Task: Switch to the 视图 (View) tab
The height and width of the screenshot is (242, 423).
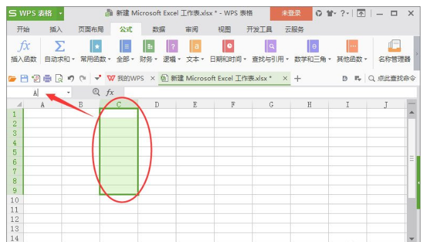Action: pyautogui.click(x=225, y=29)
